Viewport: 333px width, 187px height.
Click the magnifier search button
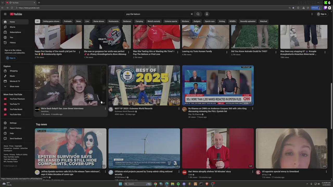tap(198, 14)
